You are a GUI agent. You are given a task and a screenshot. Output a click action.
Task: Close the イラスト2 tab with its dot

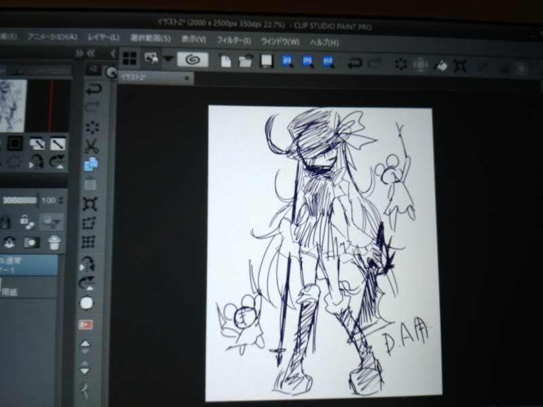[187, 79]
